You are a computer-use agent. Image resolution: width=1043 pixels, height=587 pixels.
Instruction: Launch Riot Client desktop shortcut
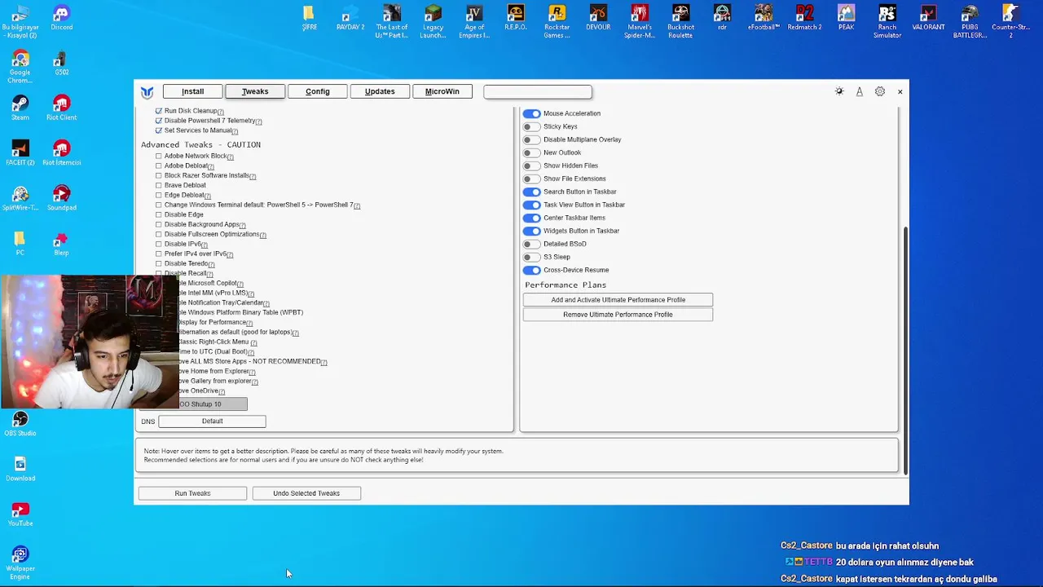click(x=61, y=108)
